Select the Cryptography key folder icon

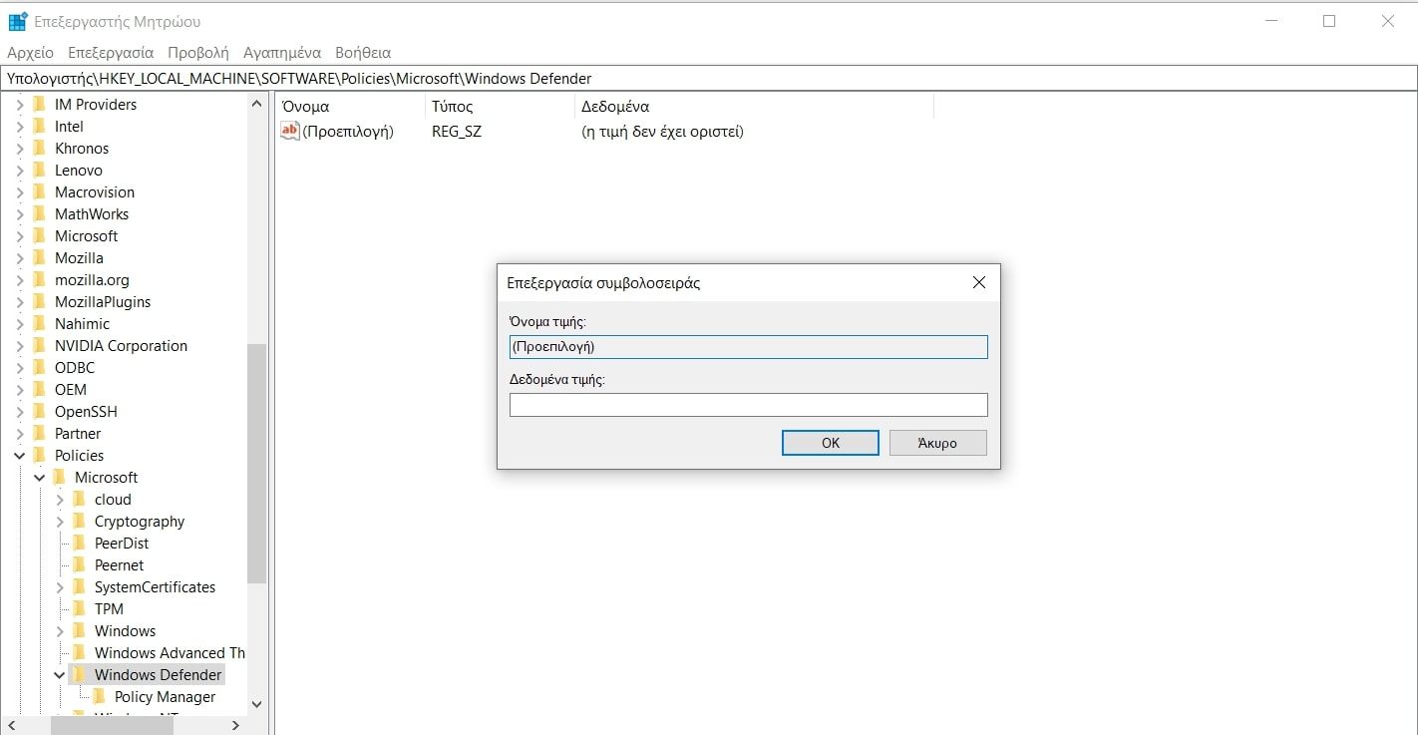pos(80,521)
